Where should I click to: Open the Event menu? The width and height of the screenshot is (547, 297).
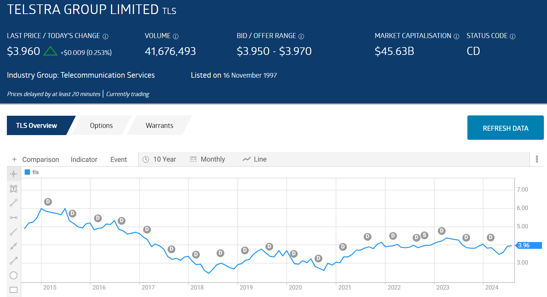119,159
